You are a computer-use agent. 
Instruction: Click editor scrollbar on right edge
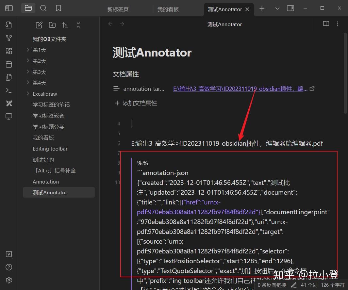(345, 73)
